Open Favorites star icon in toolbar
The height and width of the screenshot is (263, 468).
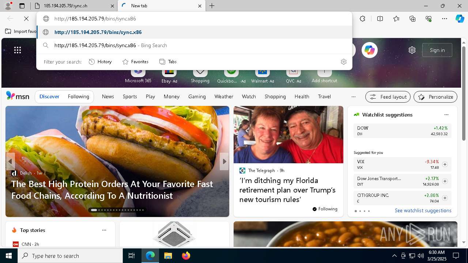point(396,19)
